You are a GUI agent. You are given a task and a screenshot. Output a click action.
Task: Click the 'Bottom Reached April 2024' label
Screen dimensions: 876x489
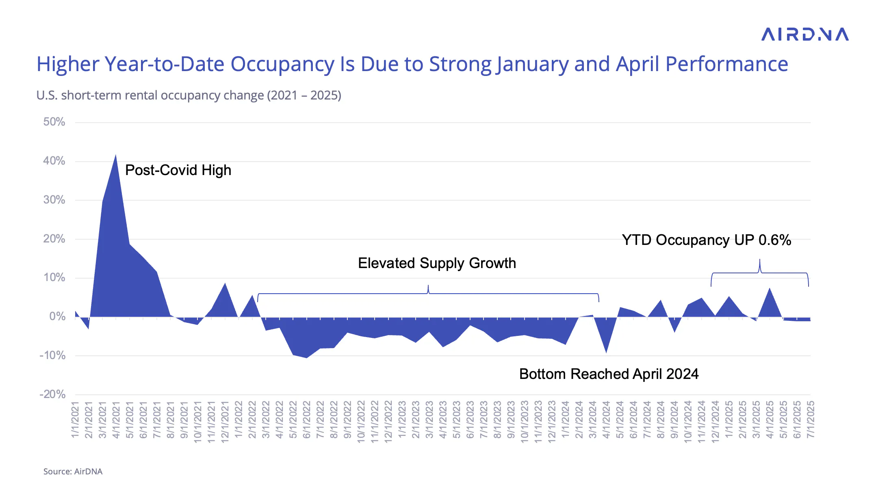pos(609,374)
